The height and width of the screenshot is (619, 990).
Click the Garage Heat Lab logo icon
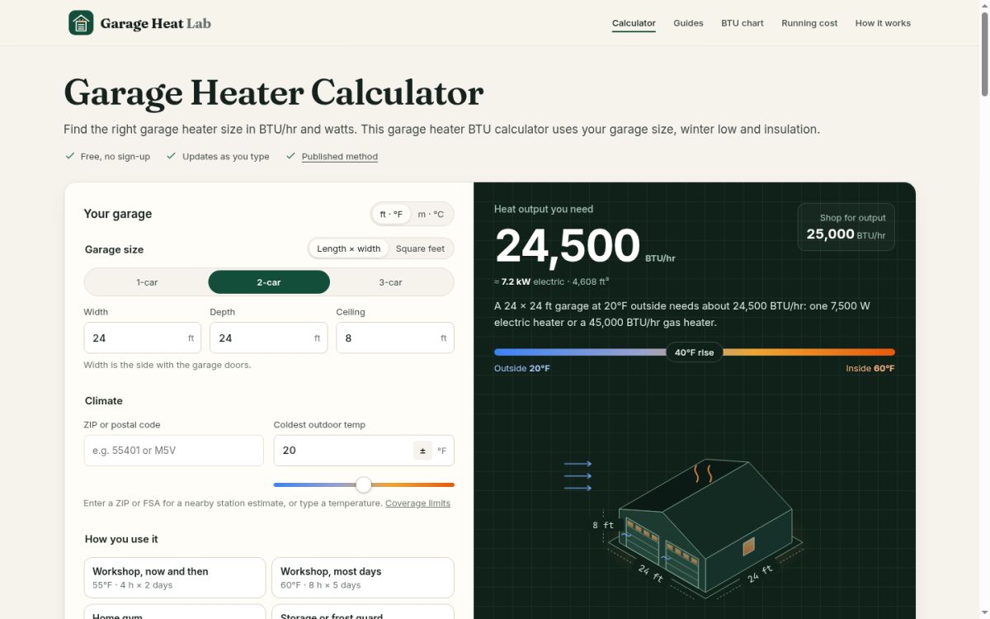coord(81,23)
